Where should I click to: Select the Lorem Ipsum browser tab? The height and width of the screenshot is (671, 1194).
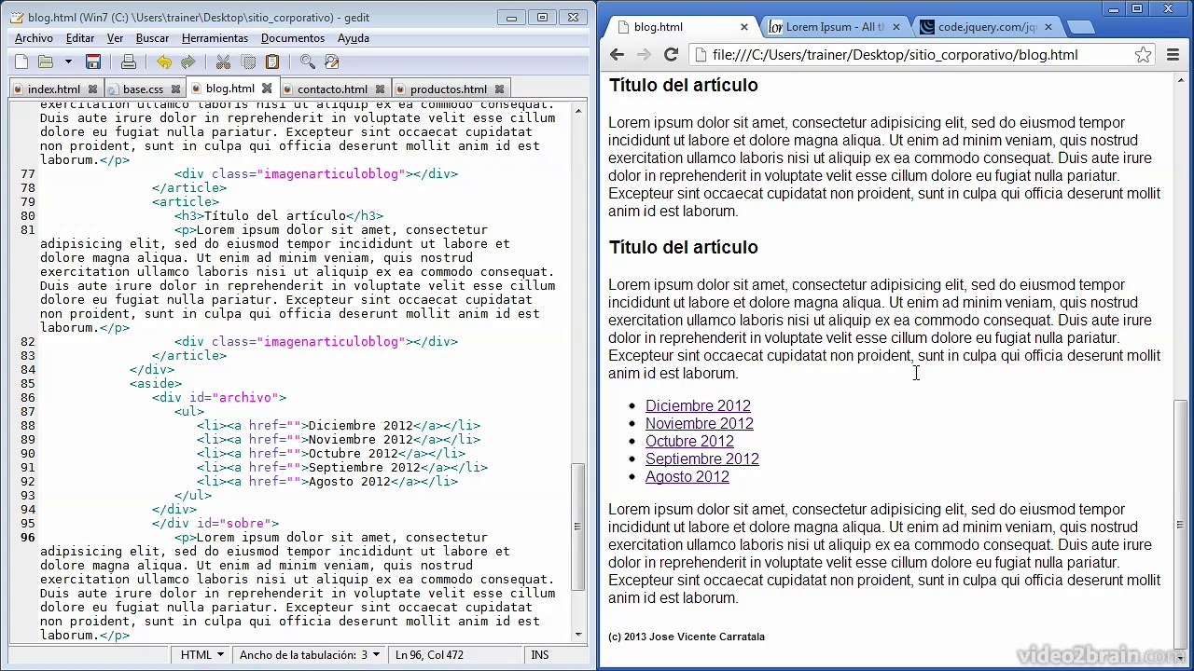click(835, 27)
